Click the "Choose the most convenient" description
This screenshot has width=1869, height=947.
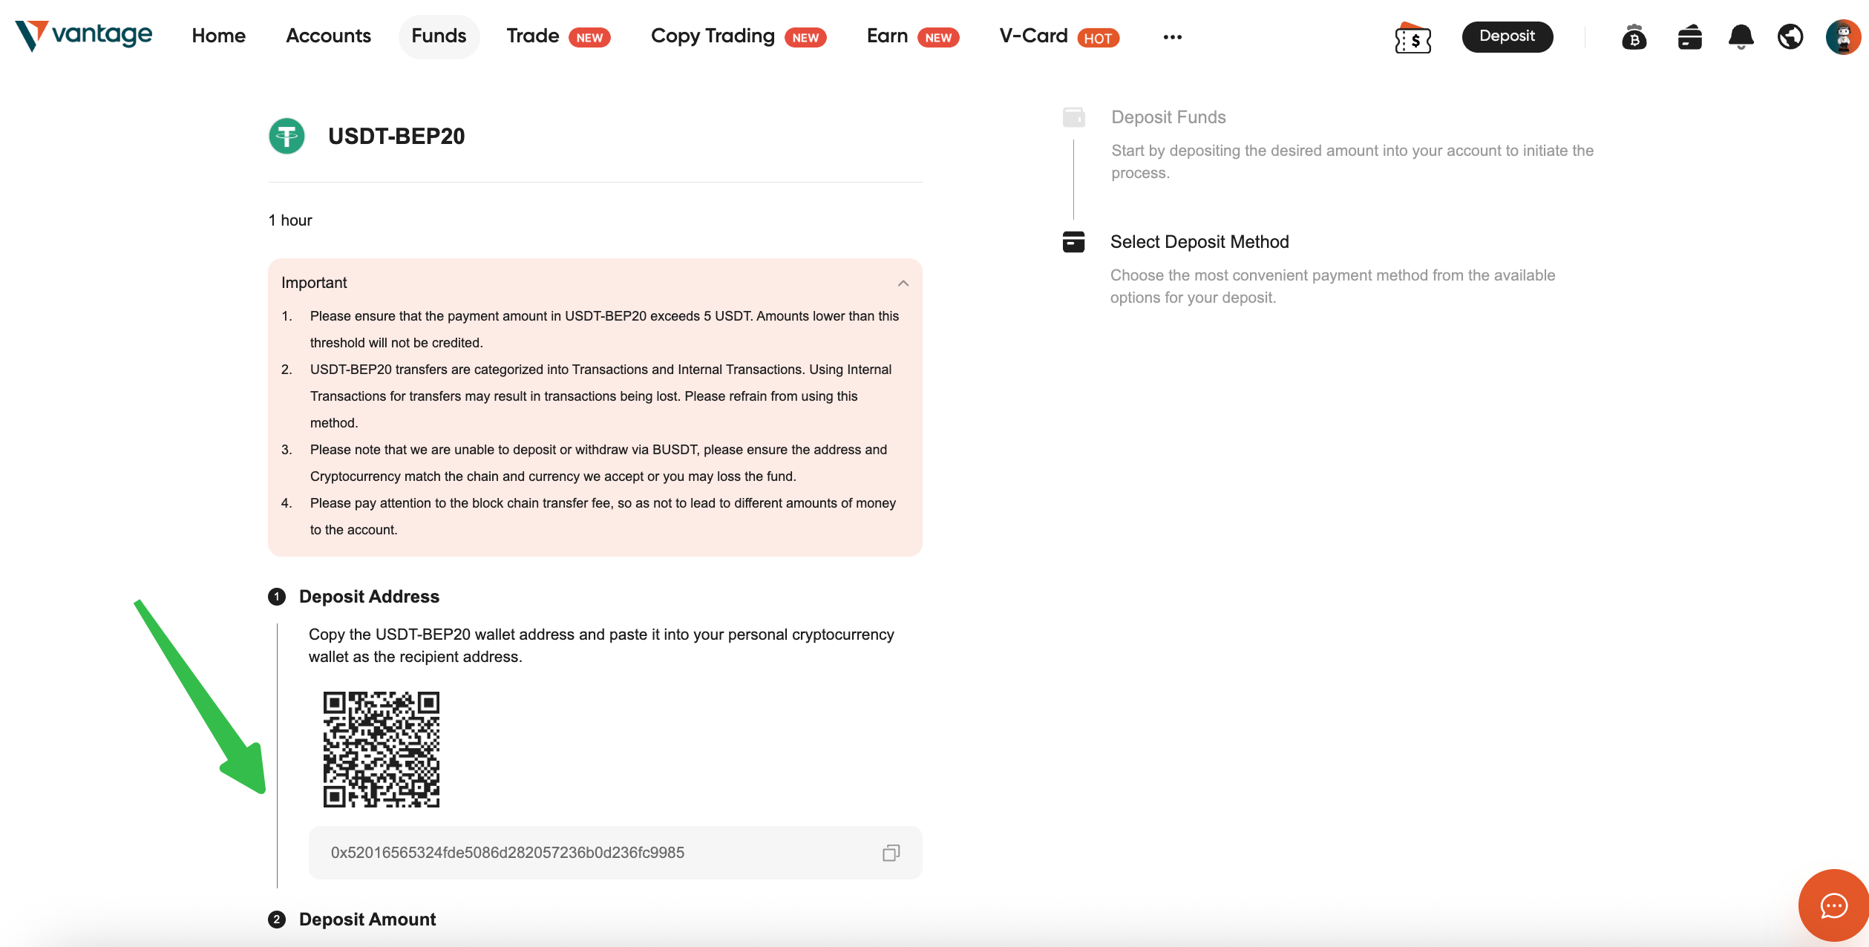coord(1332,286)
